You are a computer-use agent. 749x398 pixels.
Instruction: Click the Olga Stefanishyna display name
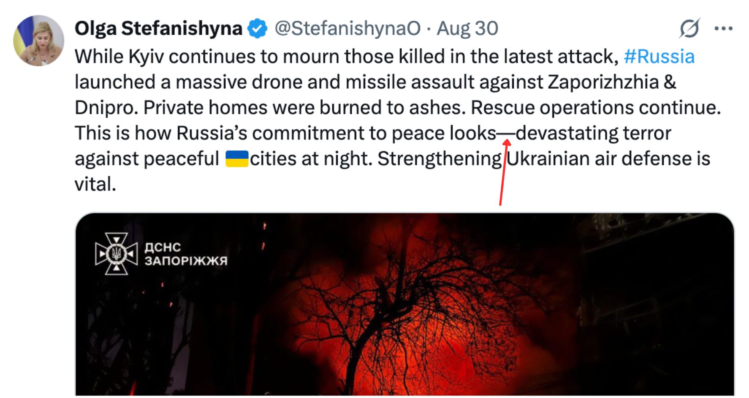(158, 29)
